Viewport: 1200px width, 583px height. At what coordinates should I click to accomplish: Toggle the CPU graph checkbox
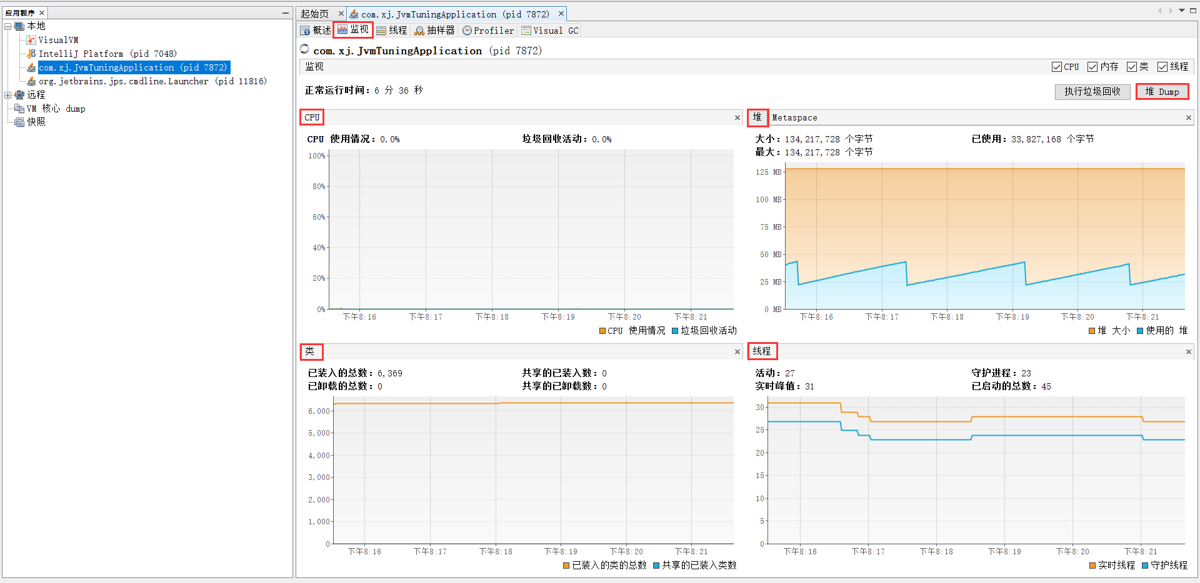tap(1057, 67)
